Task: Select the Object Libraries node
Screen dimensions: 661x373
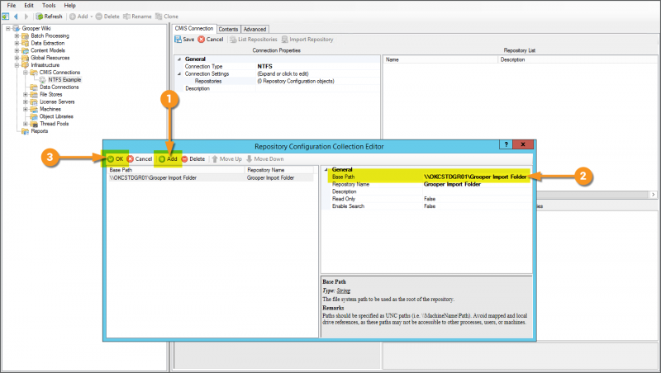Action: point(56,116)
